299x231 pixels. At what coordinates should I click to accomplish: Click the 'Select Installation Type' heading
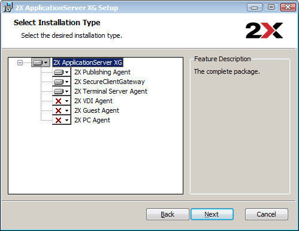point(57,23)
